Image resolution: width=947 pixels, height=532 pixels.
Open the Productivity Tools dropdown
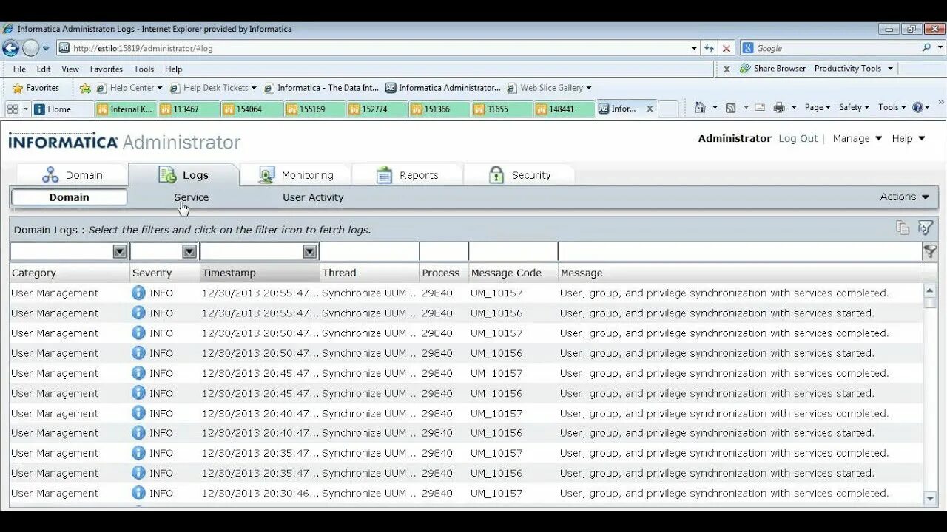coord(854,68)
